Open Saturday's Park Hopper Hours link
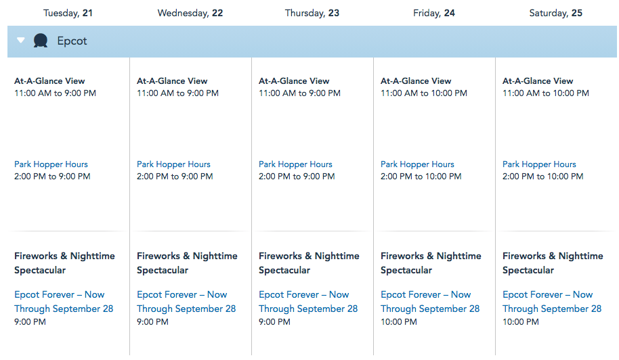The height and width of the screenshot is (360, 619). coord(539,164)
